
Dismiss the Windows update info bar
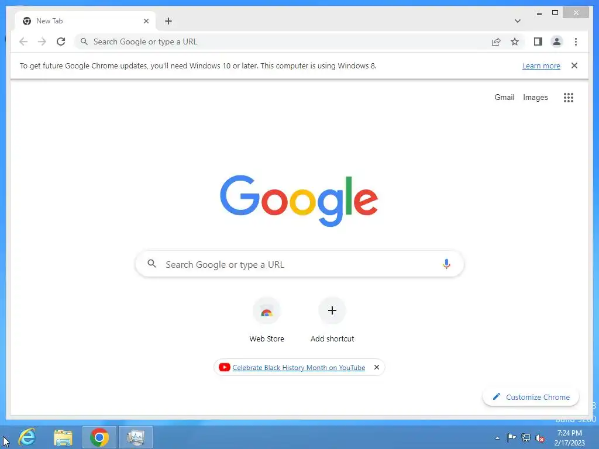[574, 65]
